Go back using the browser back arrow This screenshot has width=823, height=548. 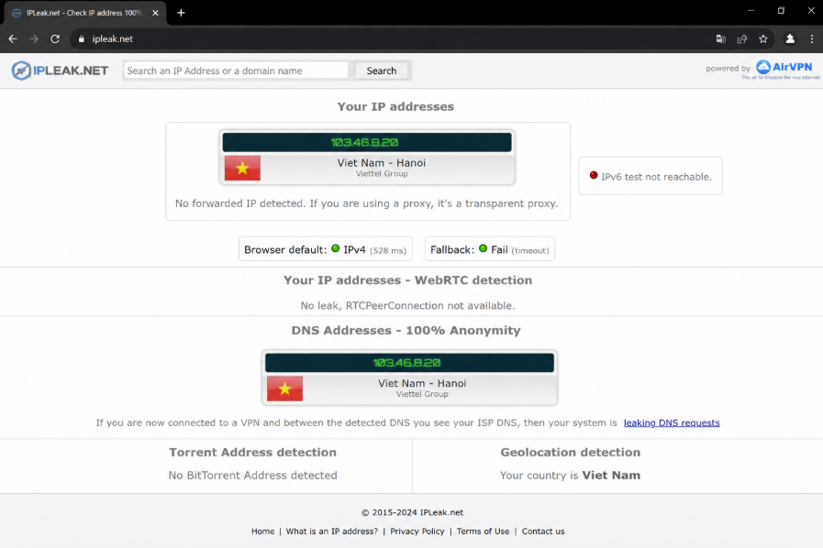click(13, 38)
